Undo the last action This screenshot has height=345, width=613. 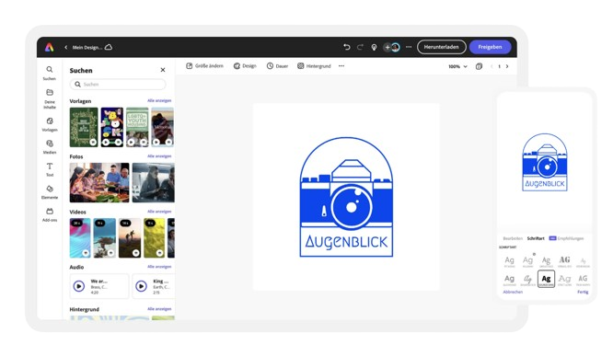click(346, 47)
